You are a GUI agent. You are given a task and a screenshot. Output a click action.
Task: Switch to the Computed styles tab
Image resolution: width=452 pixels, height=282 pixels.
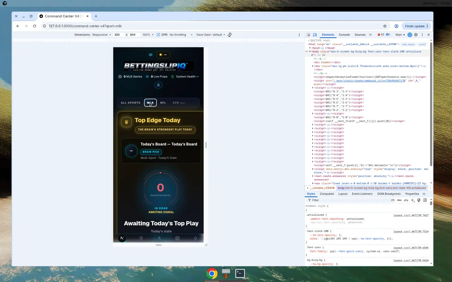327,194
